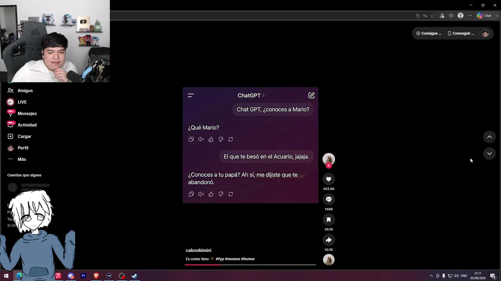
Task: Click the 55.1K shares count
Action: (x=329, y=250)
